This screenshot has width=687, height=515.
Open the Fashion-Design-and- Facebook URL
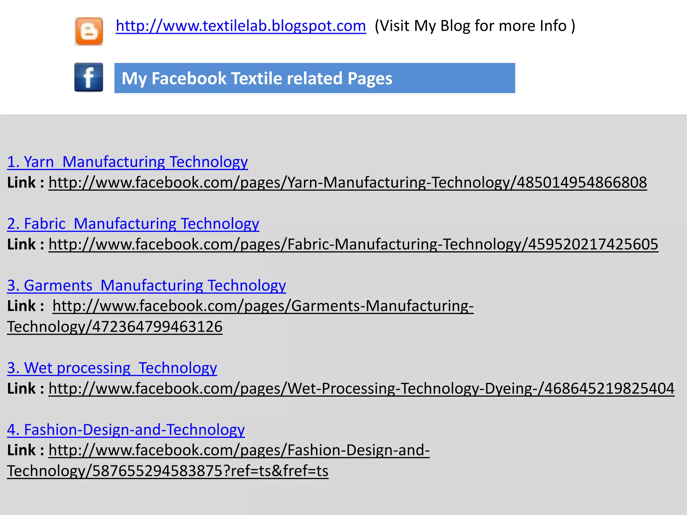pyautogui.click(x=239, y=450)
